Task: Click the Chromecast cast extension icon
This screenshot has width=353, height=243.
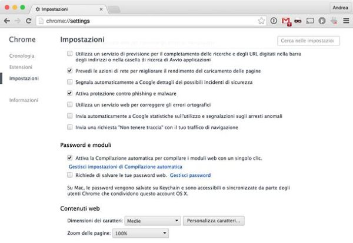Action: [x=310, y=21]
